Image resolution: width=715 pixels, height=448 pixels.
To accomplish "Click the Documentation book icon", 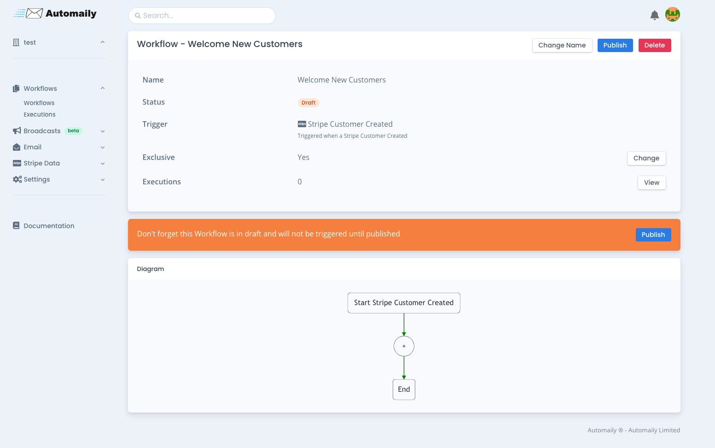I will coord(16,226).
